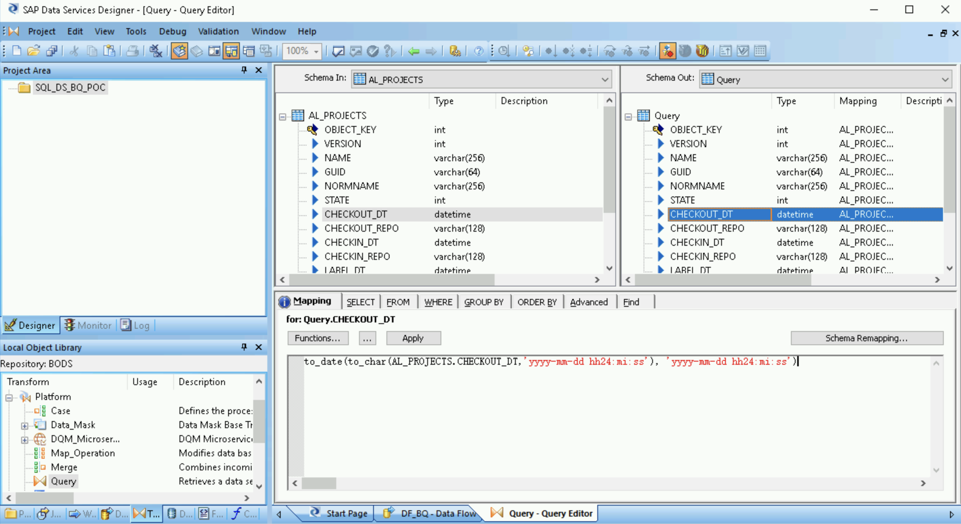Click the ellipsis icon next to Functions button
This screenshot has width=961, height=524.
pyautogui.click(x=367, y=338)
